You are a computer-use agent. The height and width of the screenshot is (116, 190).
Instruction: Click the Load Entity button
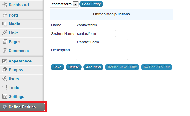point(91,4)
